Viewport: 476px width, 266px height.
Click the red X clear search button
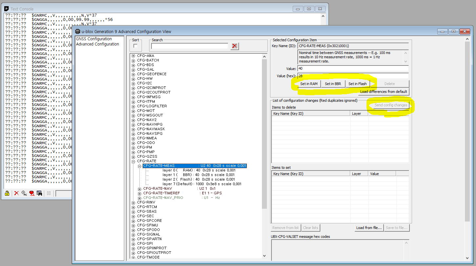click(x=234, y=46)
